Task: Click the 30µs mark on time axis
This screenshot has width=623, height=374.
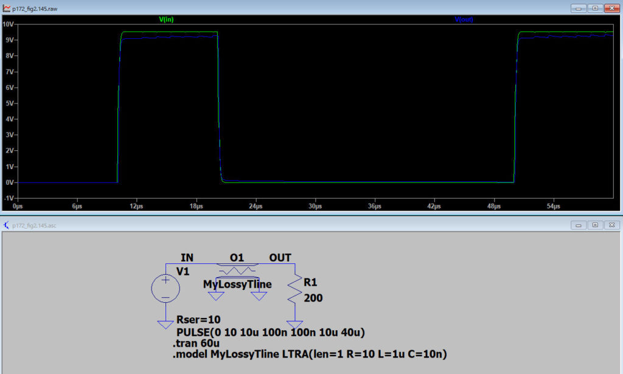Action: (315, 206)
